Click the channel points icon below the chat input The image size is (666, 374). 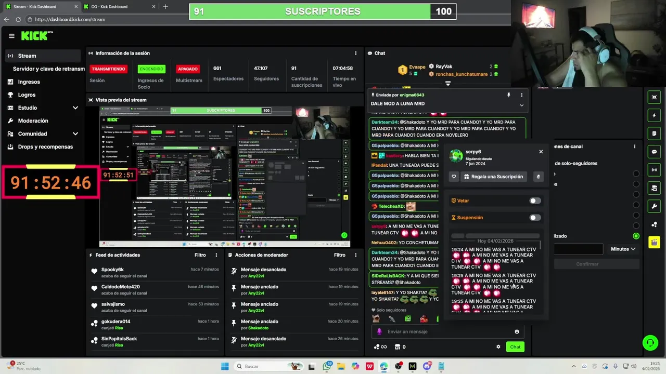(377, 347)
